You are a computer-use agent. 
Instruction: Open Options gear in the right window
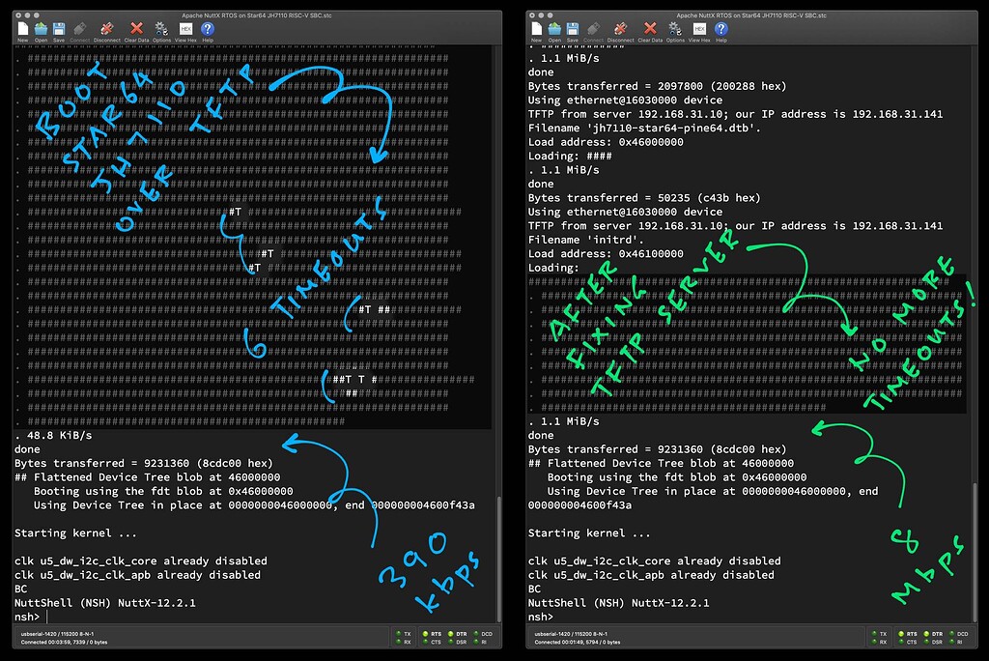click(x=675, y=31)
